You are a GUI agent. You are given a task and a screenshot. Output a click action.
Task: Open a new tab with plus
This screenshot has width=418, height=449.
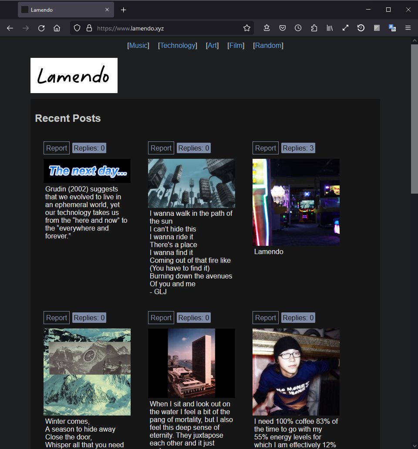[x=124, y=10]
